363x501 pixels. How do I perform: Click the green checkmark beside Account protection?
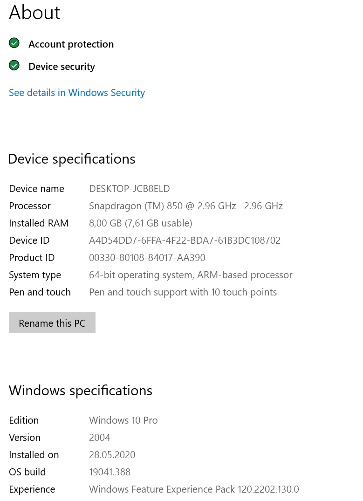click(x=14, y=43)
